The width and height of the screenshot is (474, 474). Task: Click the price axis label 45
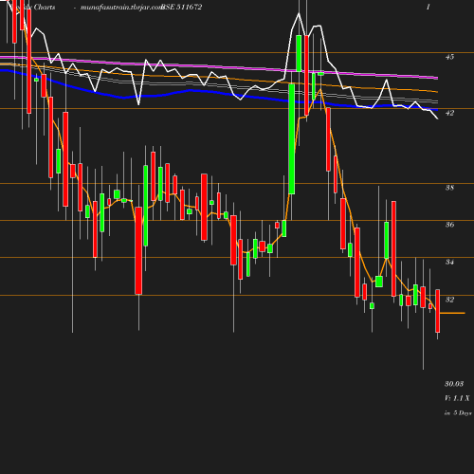coord(449,57)
